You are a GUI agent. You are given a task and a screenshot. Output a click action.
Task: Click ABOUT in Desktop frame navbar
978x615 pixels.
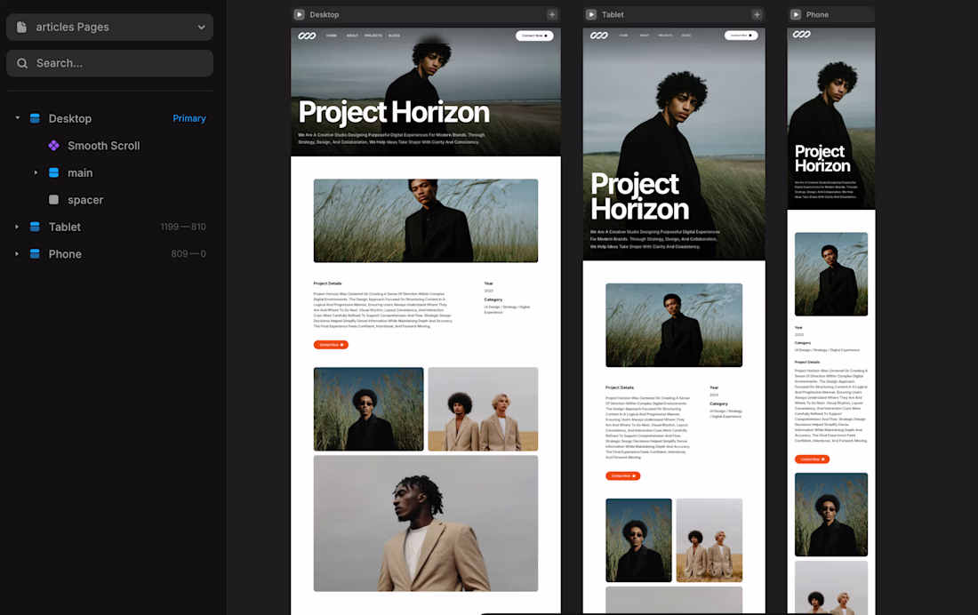pos(352,36)
